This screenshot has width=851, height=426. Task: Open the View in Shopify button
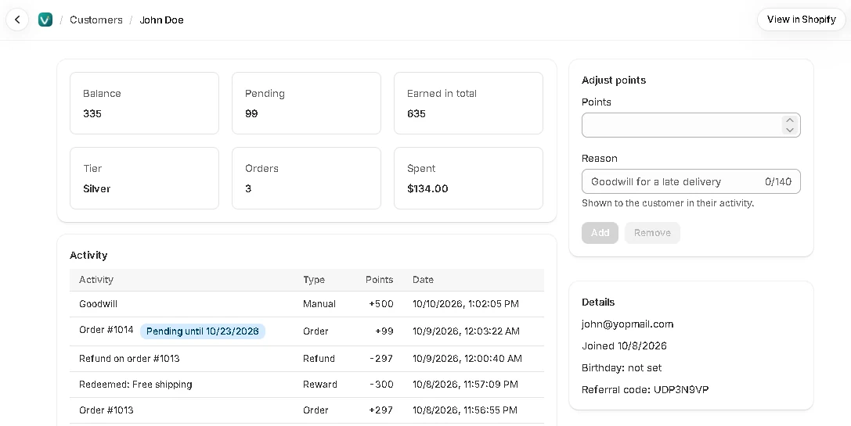coord(801,20)
